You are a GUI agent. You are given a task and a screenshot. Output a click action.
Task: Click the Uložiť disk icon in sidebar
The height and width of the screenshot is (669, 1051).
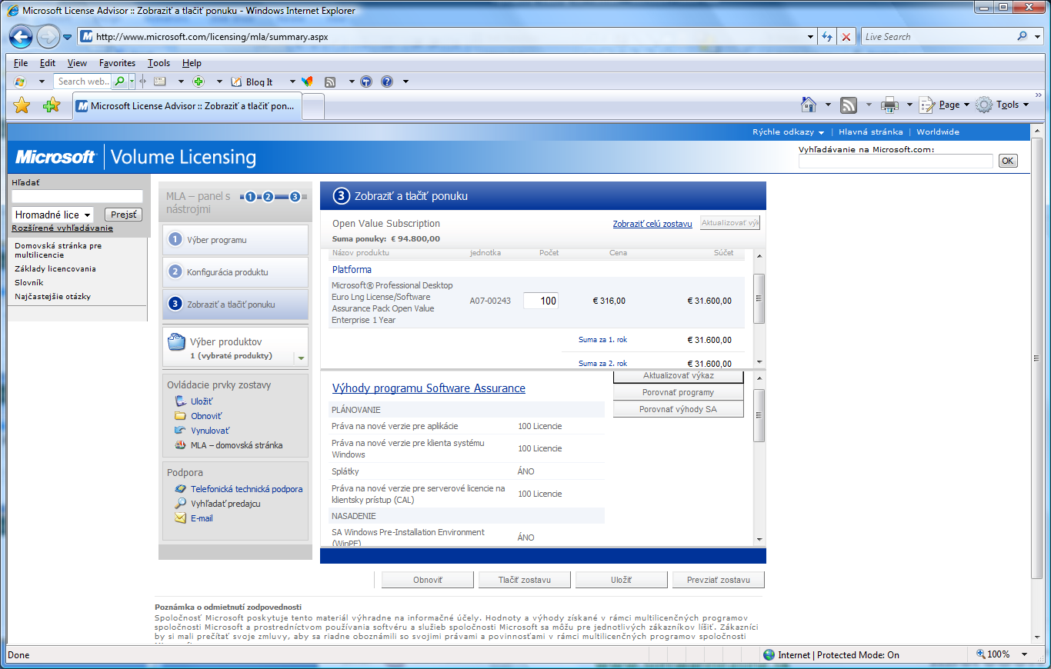180,401
